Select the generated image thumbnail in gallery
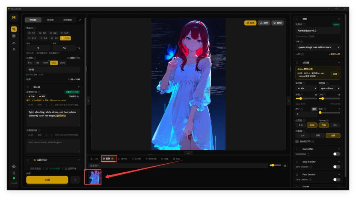This screenshot has width=356, height=197. 93,177
